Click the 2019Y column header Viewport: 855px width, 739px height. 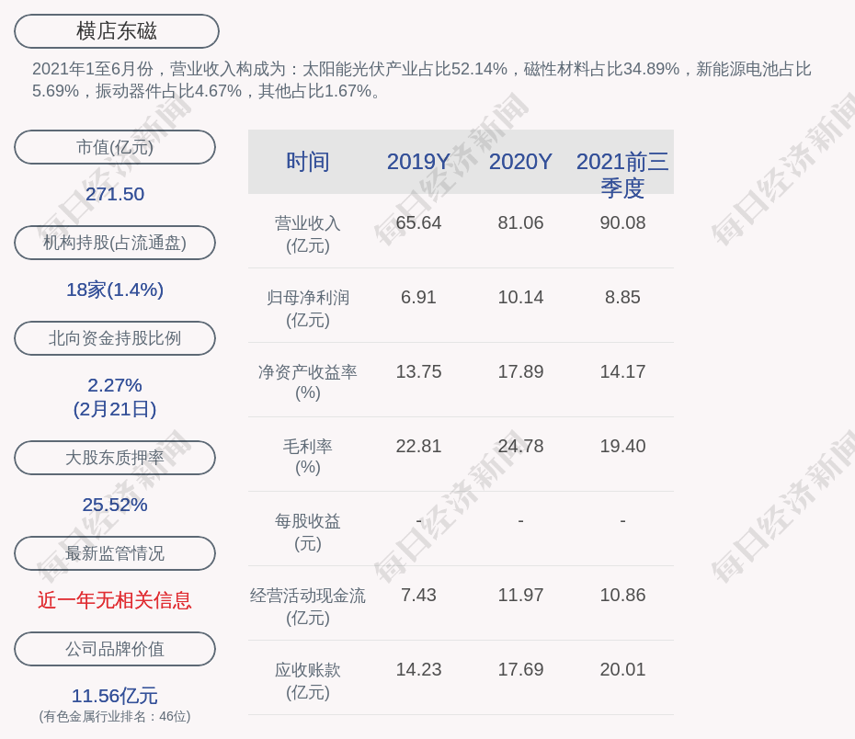coord(418,162)
